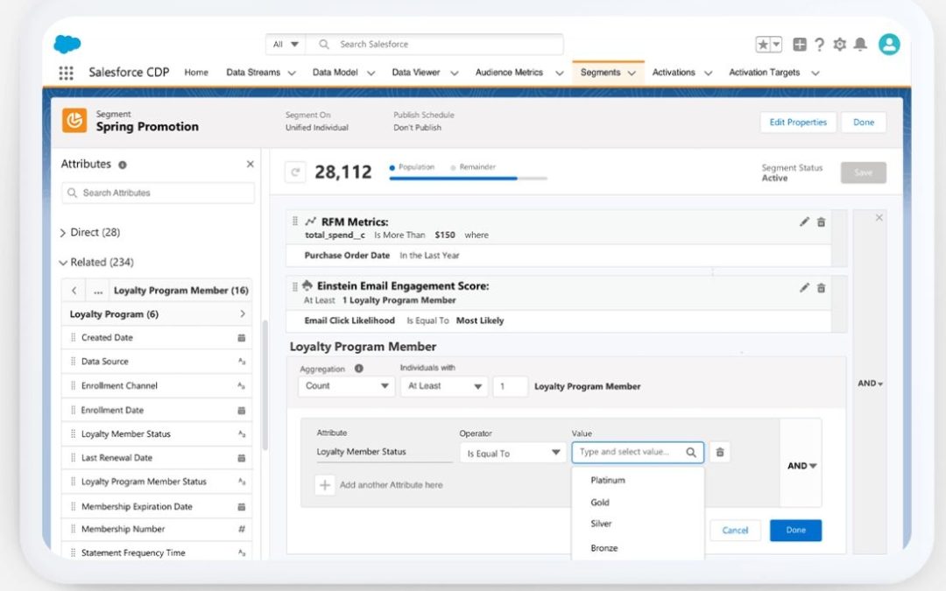Delete the Loyalty Member Status attribute row

[x=720, y=453]
